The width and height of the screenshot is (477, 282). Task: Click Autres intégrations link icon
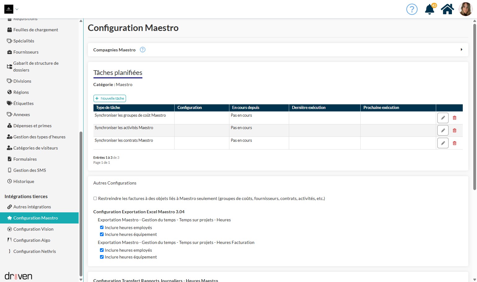[x=10, y=207]
